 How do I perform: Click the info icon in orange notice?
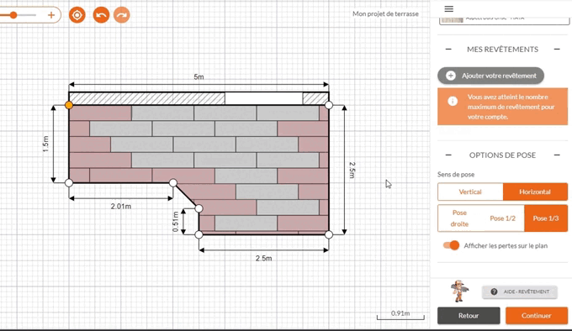click(453, 101)
